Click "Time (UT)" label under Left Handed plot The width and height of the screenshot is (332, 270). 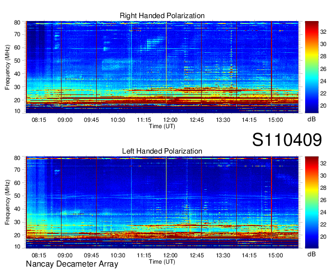162,262
